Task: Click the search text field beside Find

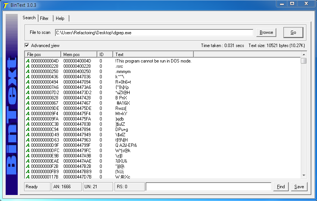Action: (208, 187)
